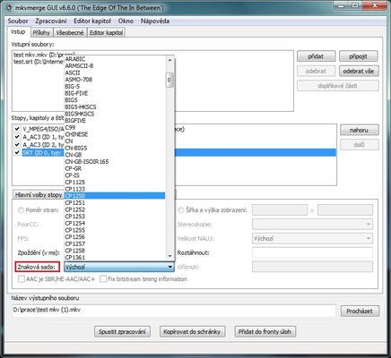The width and height of the screenshot is (391, 358).
Task: Click charset list scrollbar down arrow
Action: (x=169, y=256)
